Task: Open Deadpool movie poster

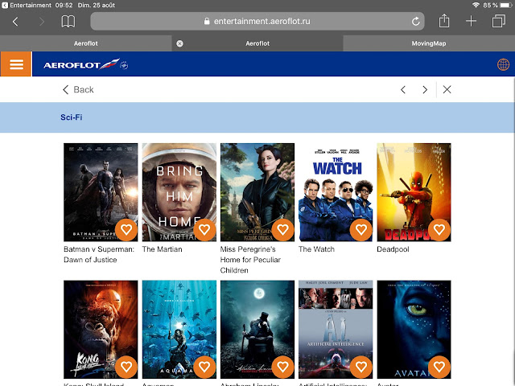Action: [x=414, y=192]
